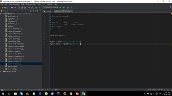The width and height of the screenshot is (172, 96).
Task: Open UTF-8 encoding selector
Action: 160,90
